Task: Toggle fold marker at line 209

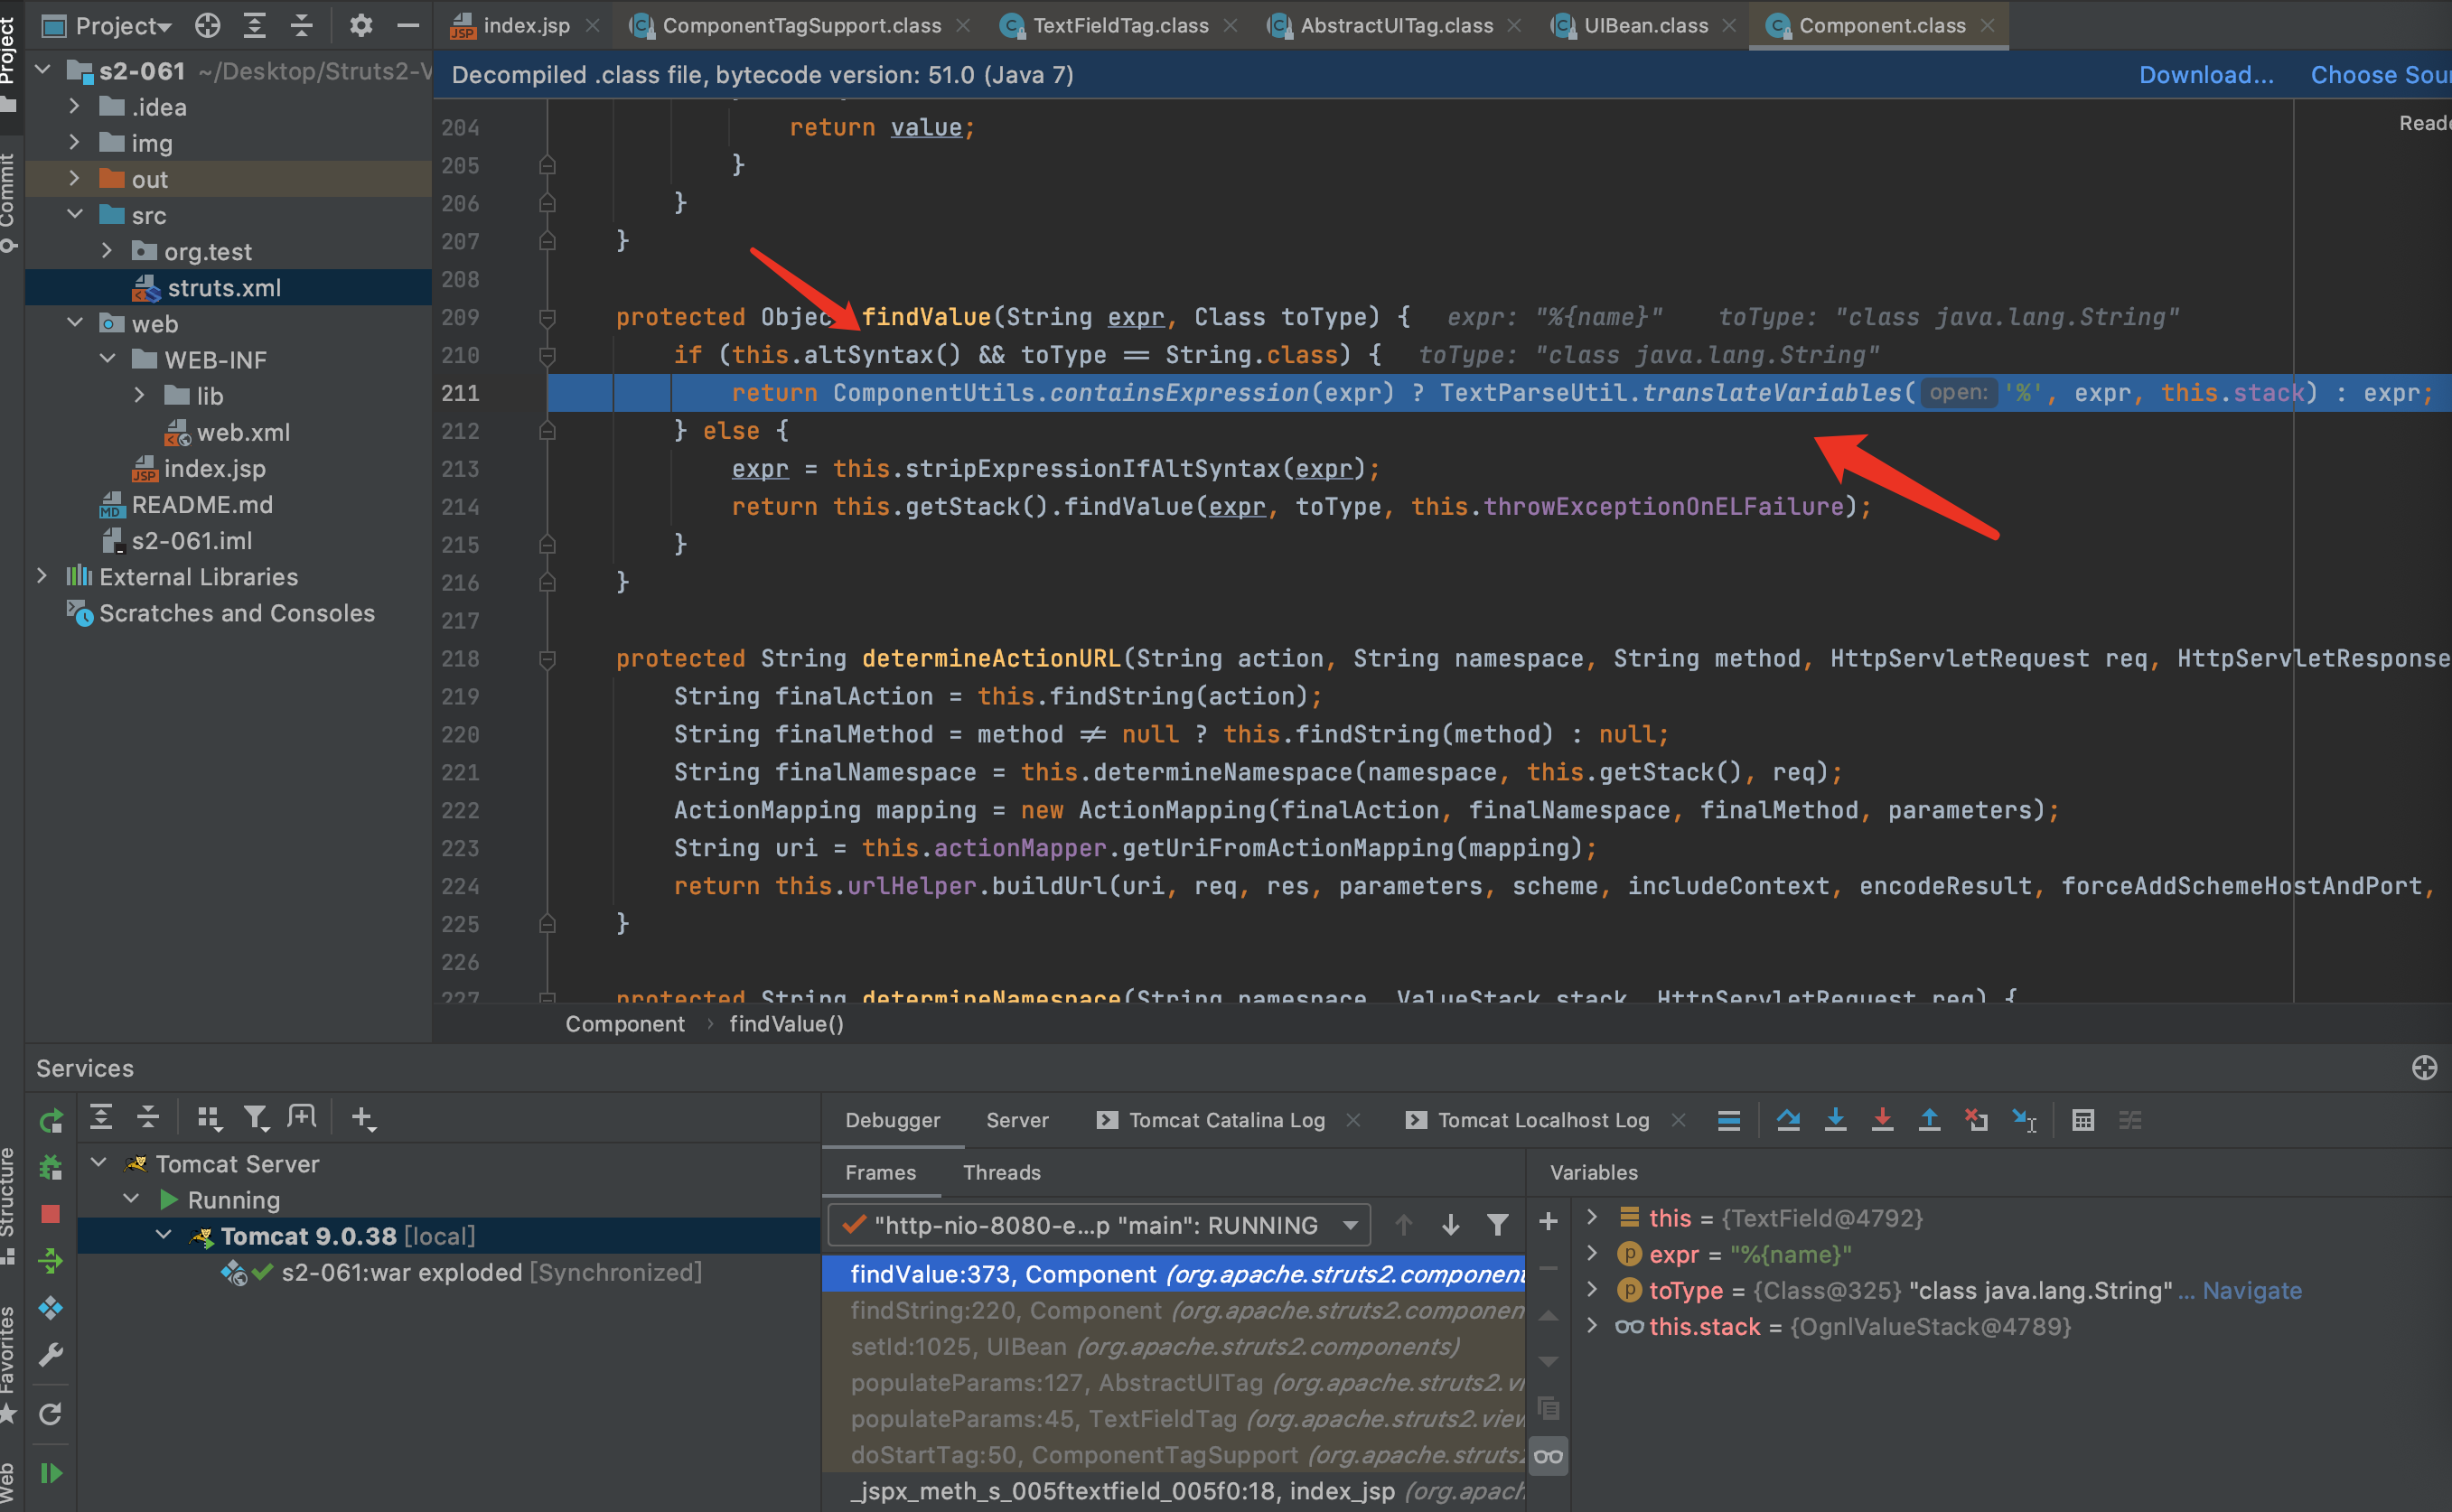Action: pos(547,318)
